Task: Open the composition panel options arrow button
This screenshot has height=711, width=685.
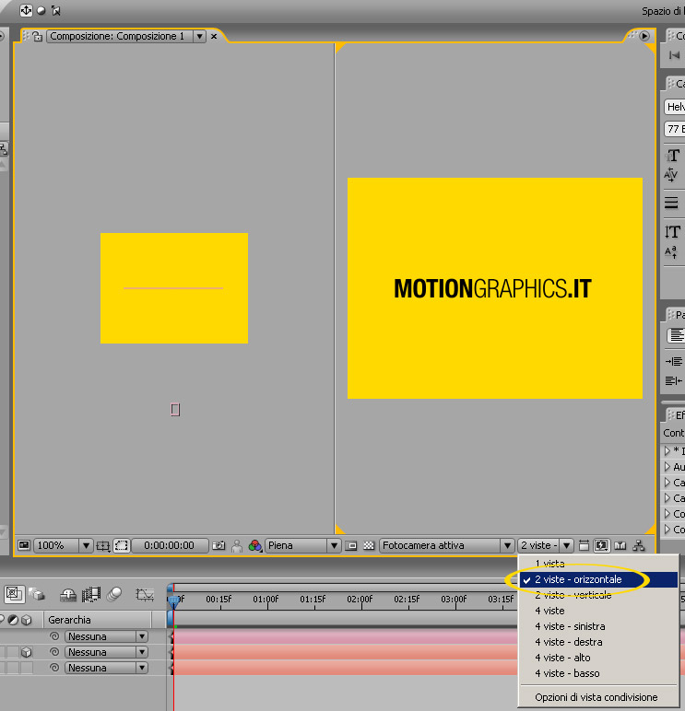Action: pyautogui.click(x=644, y=36)
